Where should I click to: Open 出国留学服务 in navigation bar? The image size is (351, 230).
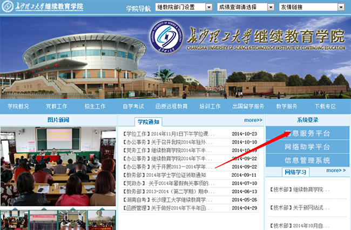click(248, 107)
